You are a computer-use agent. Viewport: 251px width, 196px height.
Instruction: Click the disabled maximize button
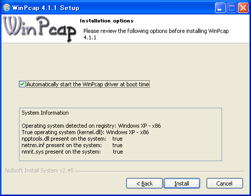tap(232, 7)
